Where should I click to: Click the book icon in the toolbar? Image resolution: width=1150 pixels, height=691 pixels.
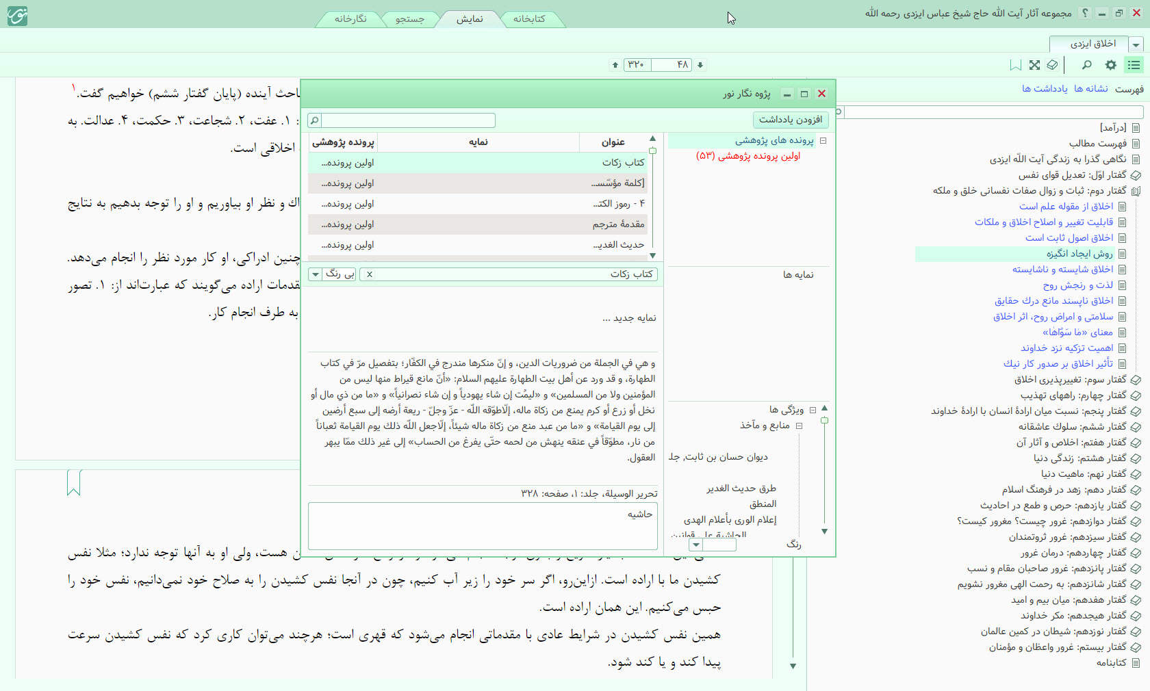coord(1053,65)
